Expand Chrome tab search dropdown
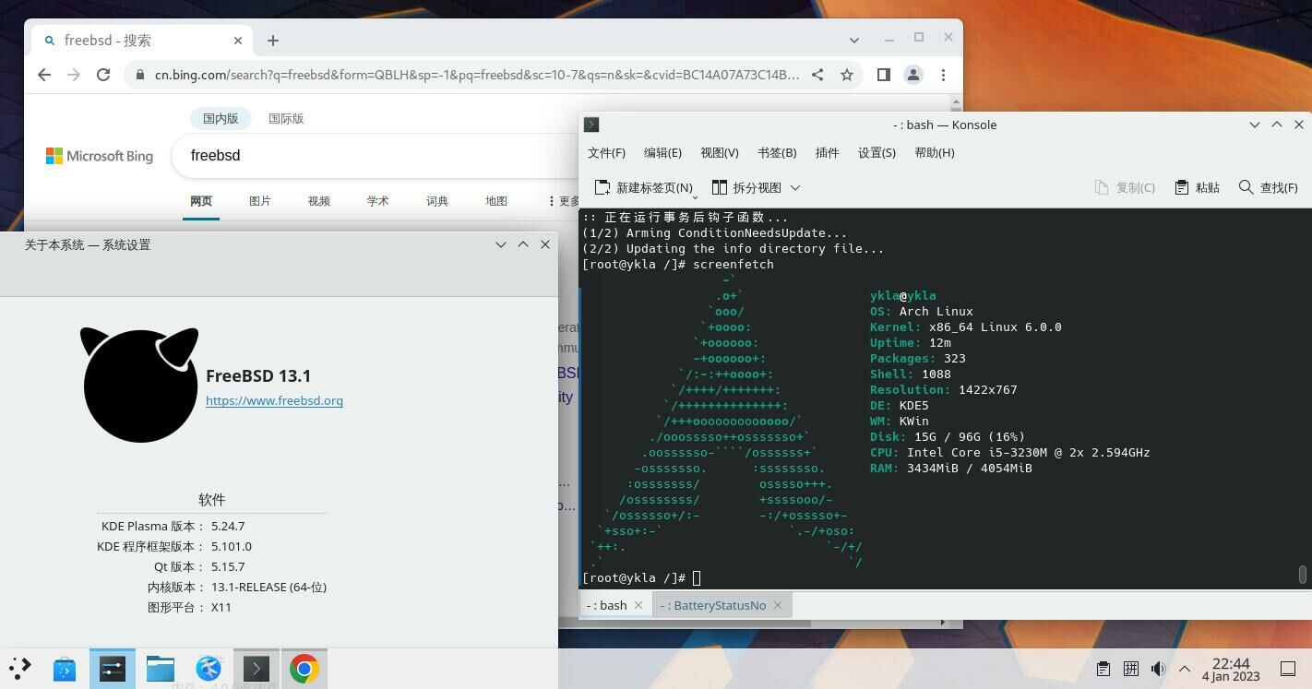 854,40
